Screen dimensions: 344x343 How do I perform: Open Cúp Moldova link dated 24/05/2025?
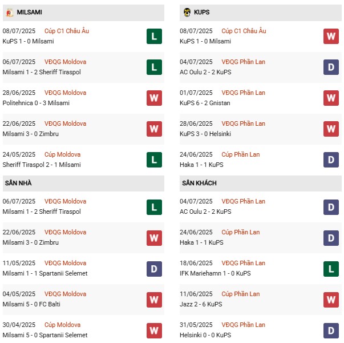(63, 154)
